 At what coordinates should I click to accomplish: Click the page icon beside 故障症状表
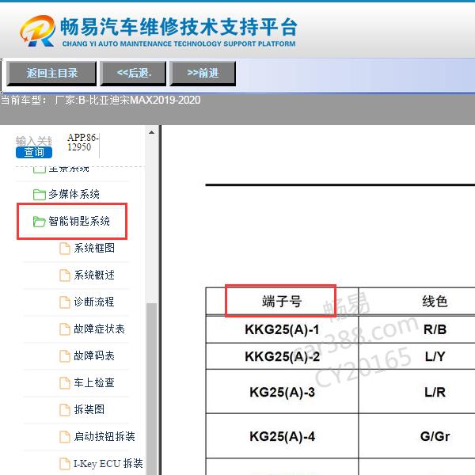(65, 329)
